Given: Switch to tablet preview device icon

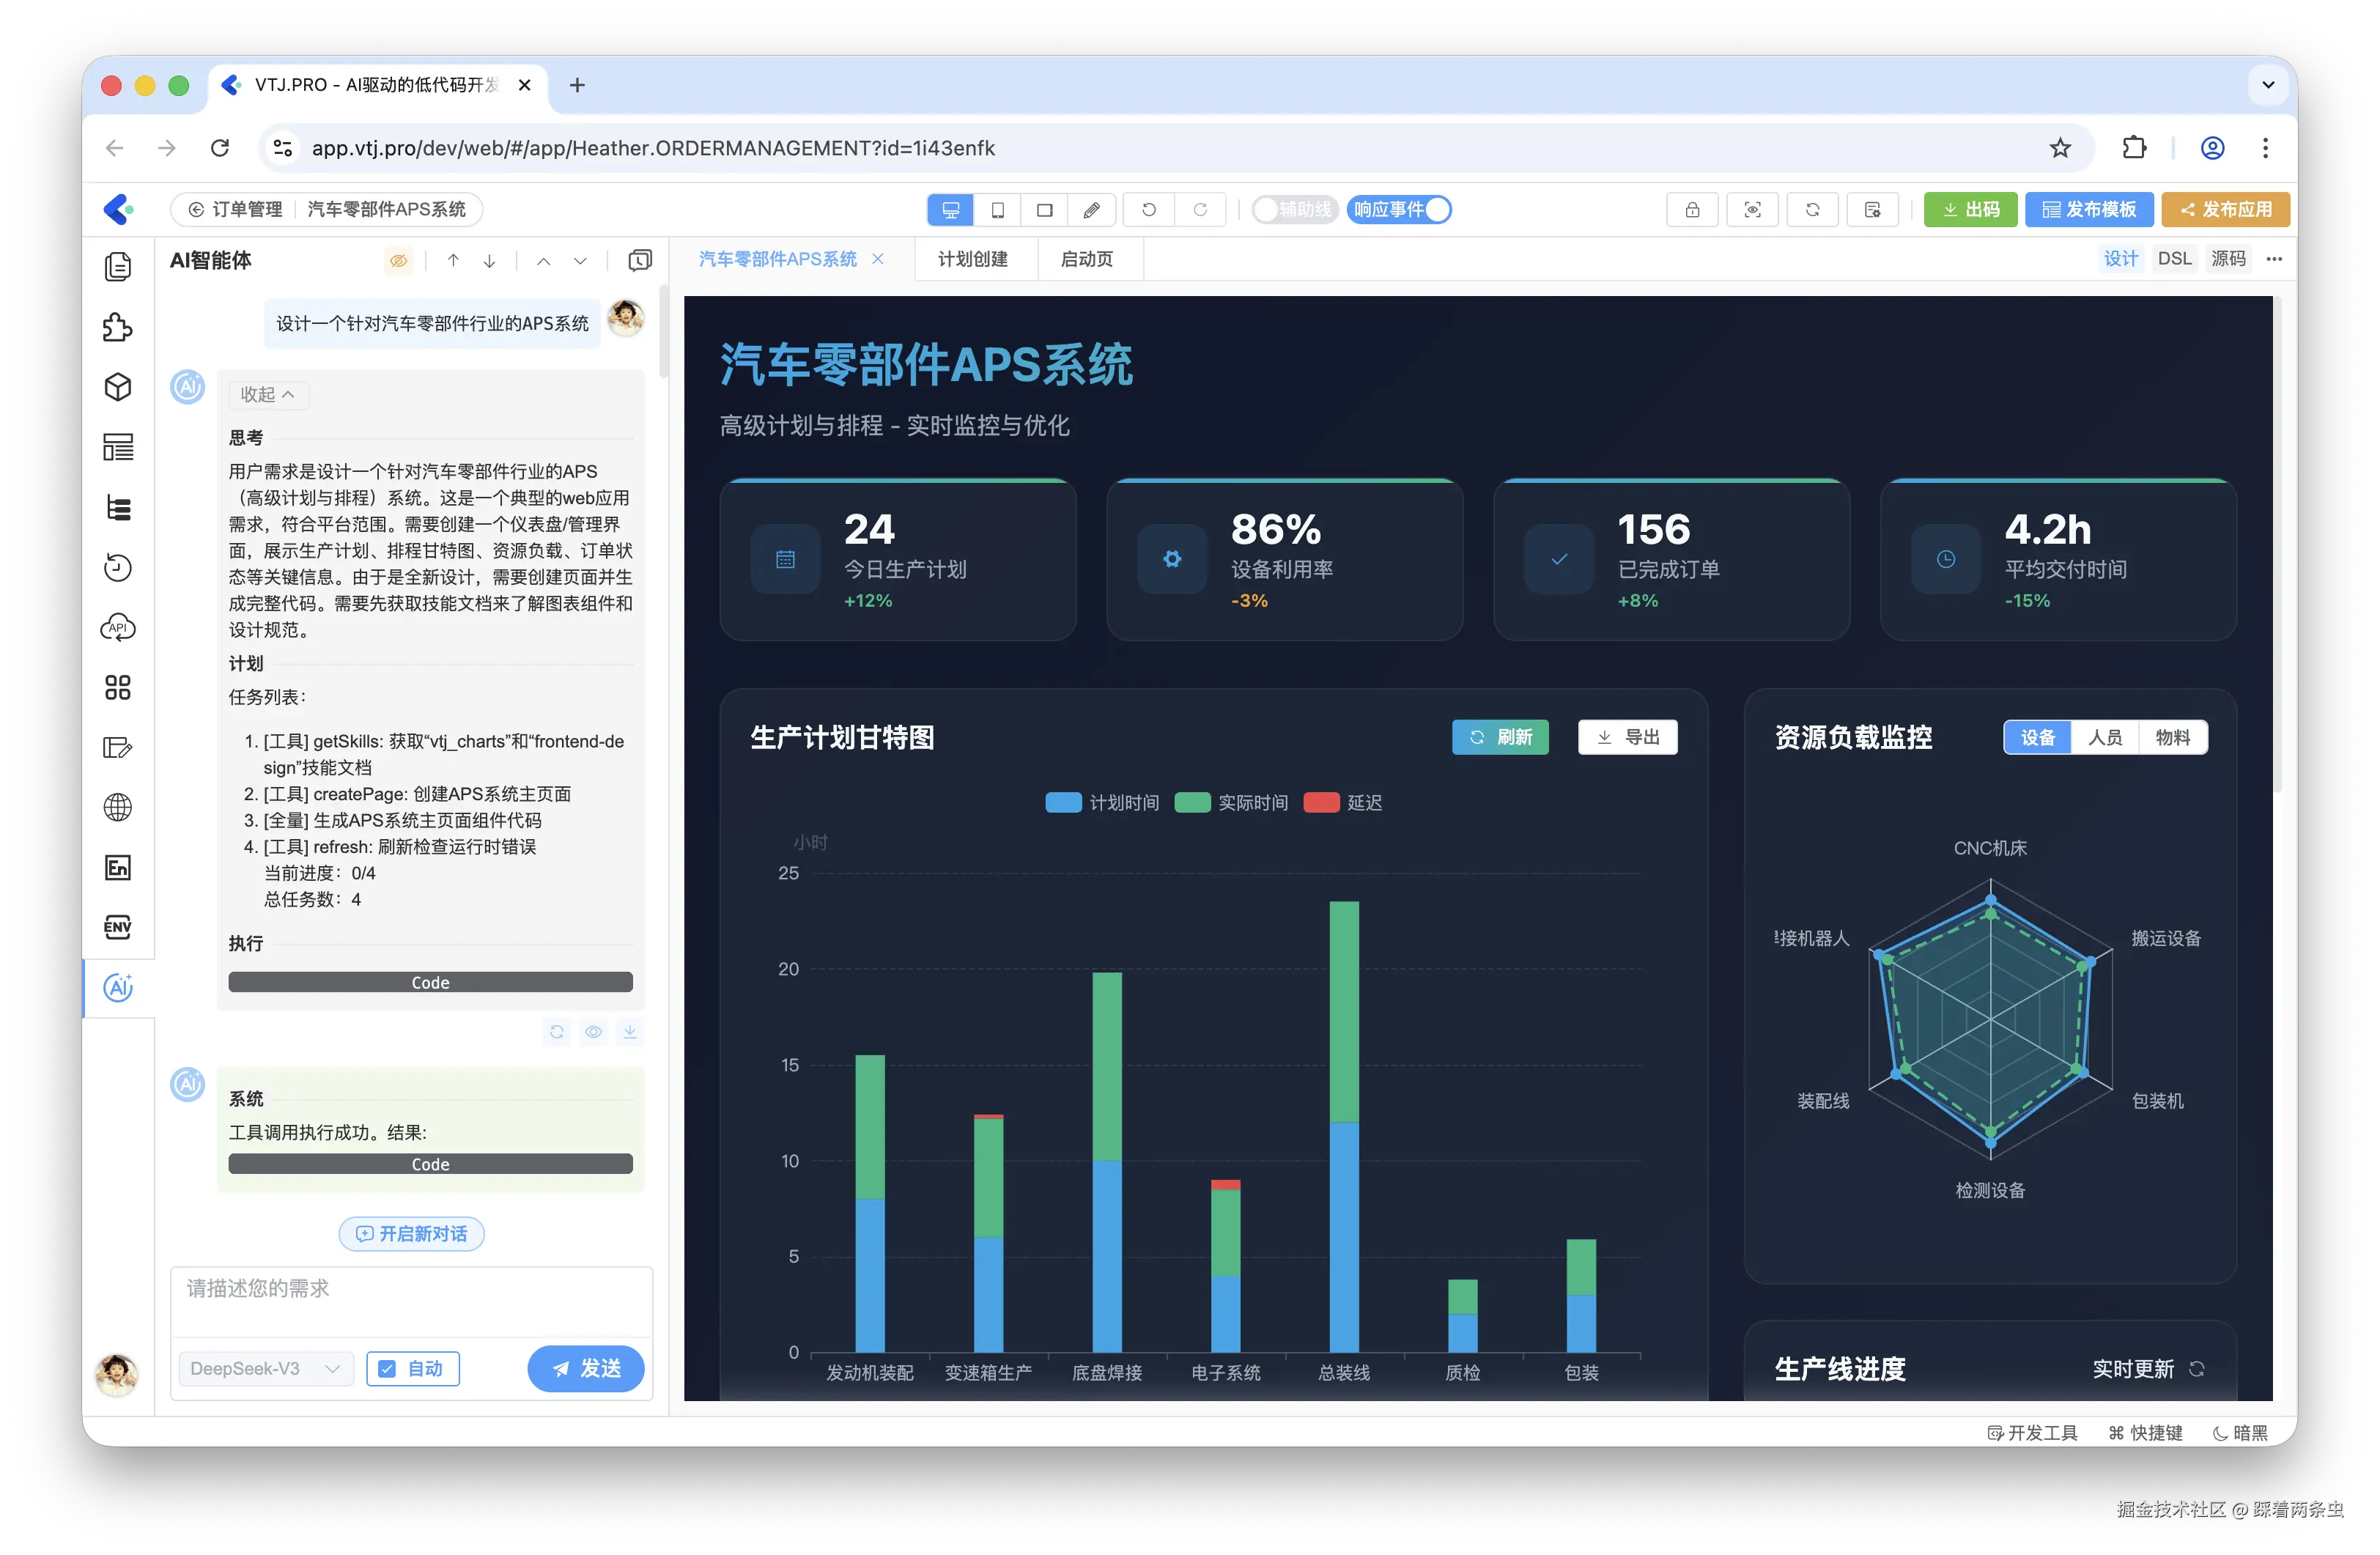Looking at the screenshot, I should 997,210.
